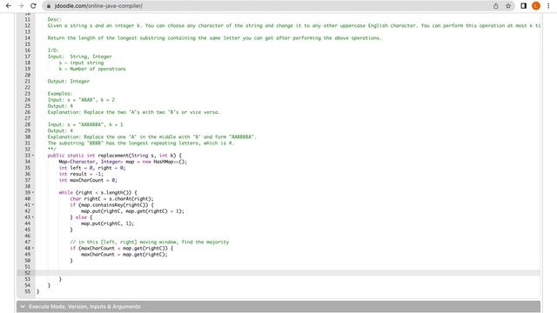Image resolution: width=557 pixels, height=313 pixels.
Task: Click 'map.put(rightC, 1);' line
Action: coord(108,223)
